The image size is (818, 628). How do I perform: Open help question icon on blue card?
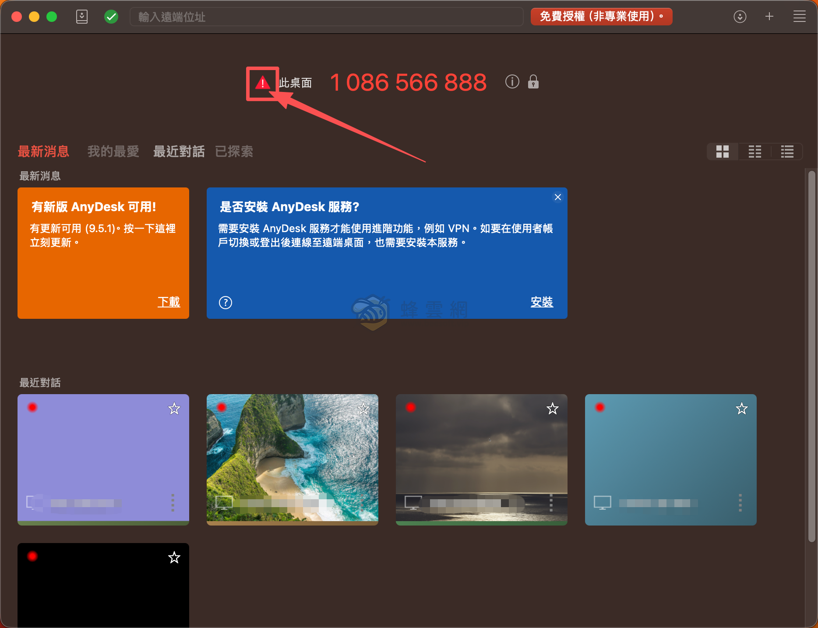[x=226, y=303]
